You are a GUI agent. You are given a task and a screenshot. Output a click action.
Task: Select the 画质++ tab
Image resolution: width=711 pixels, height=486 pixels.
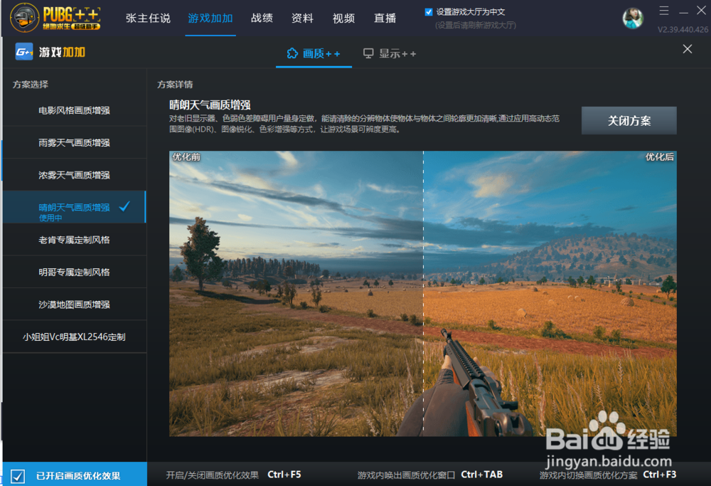coord(314,53)
